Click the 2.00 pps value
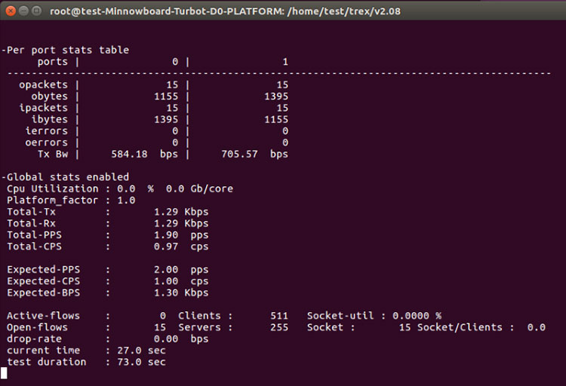 click(181, 269)
